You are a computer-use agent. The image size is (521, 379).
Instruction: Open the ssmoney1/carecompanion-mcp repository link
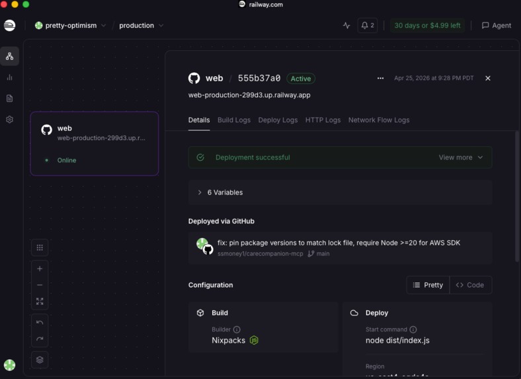tap(260, 254)
